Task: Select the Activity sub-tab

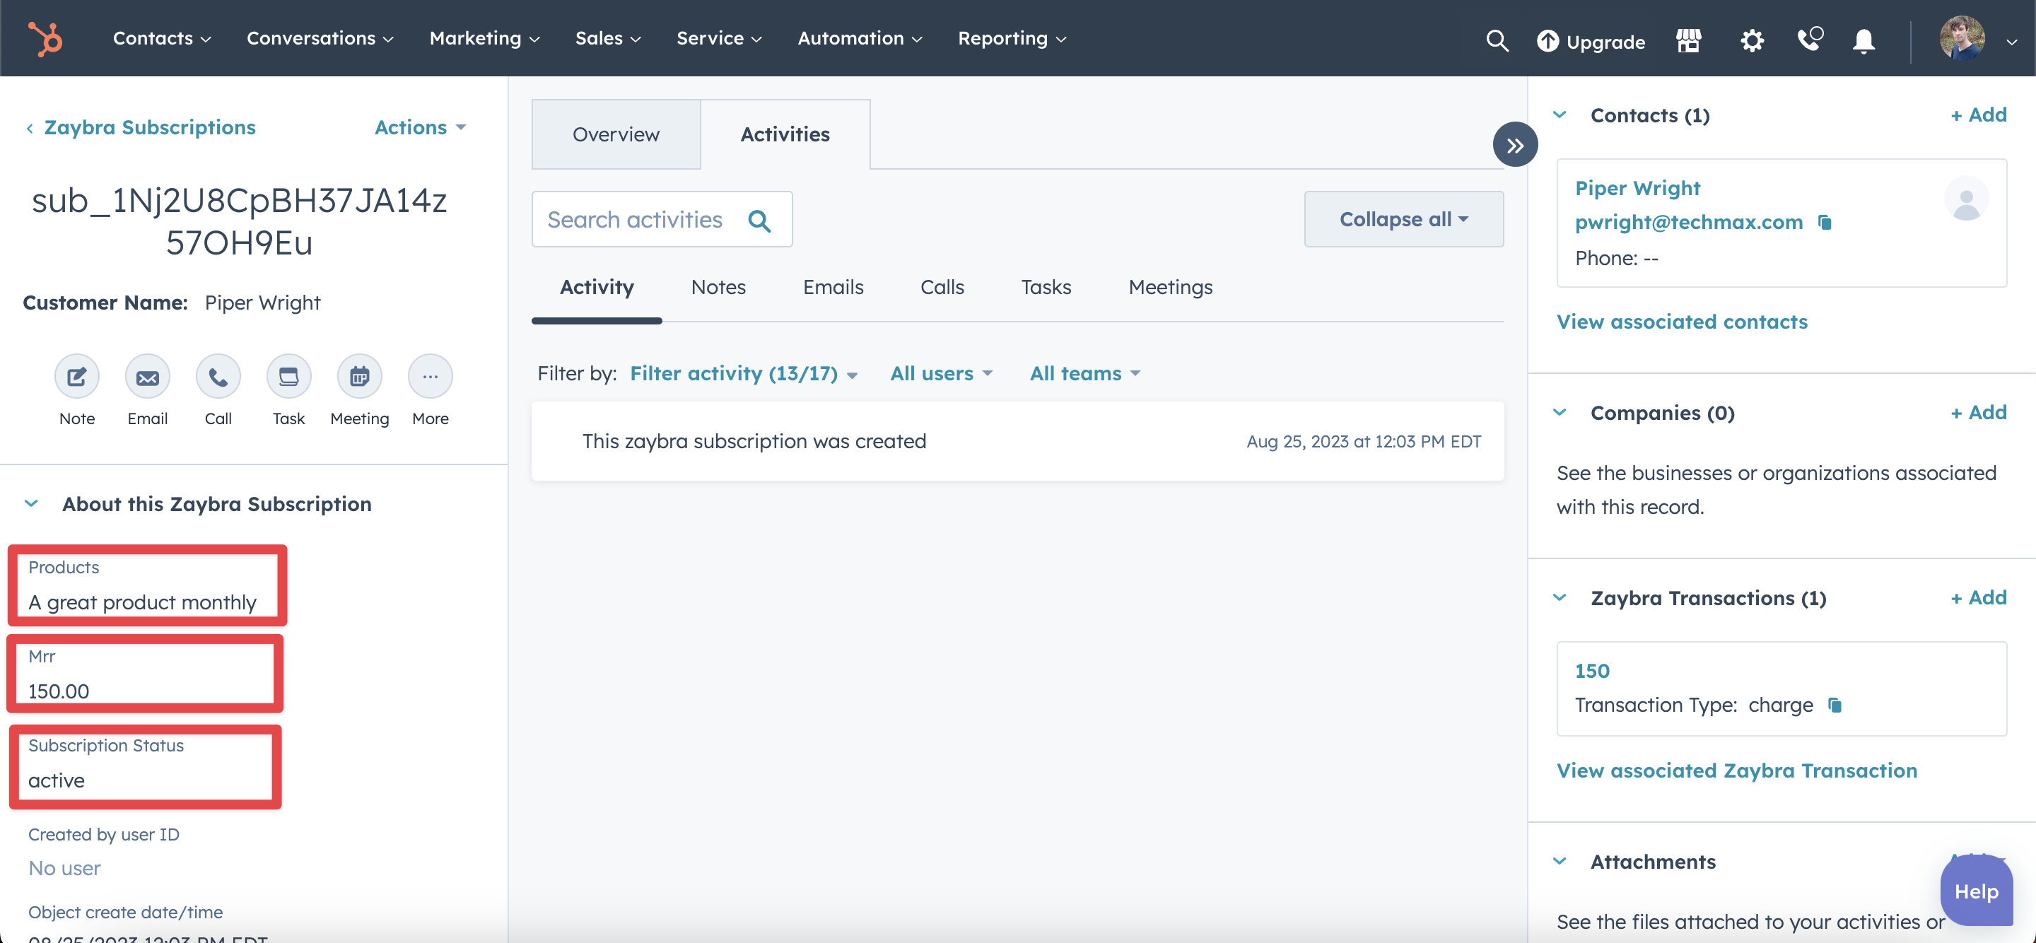Action: click(597, 288)
